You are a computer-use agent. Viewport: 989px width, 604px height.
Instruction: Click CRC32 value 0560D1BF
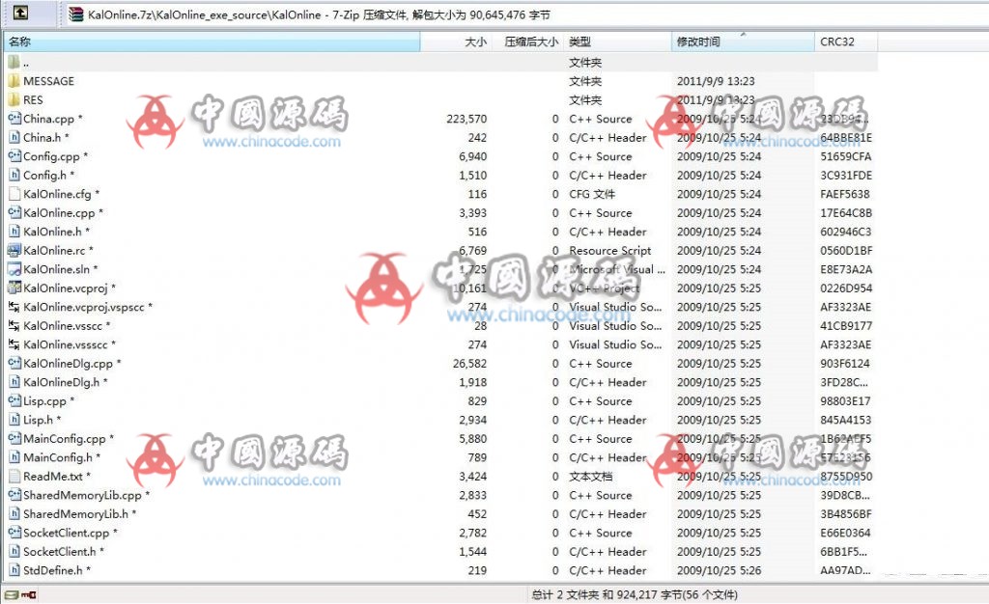(846, 250)
